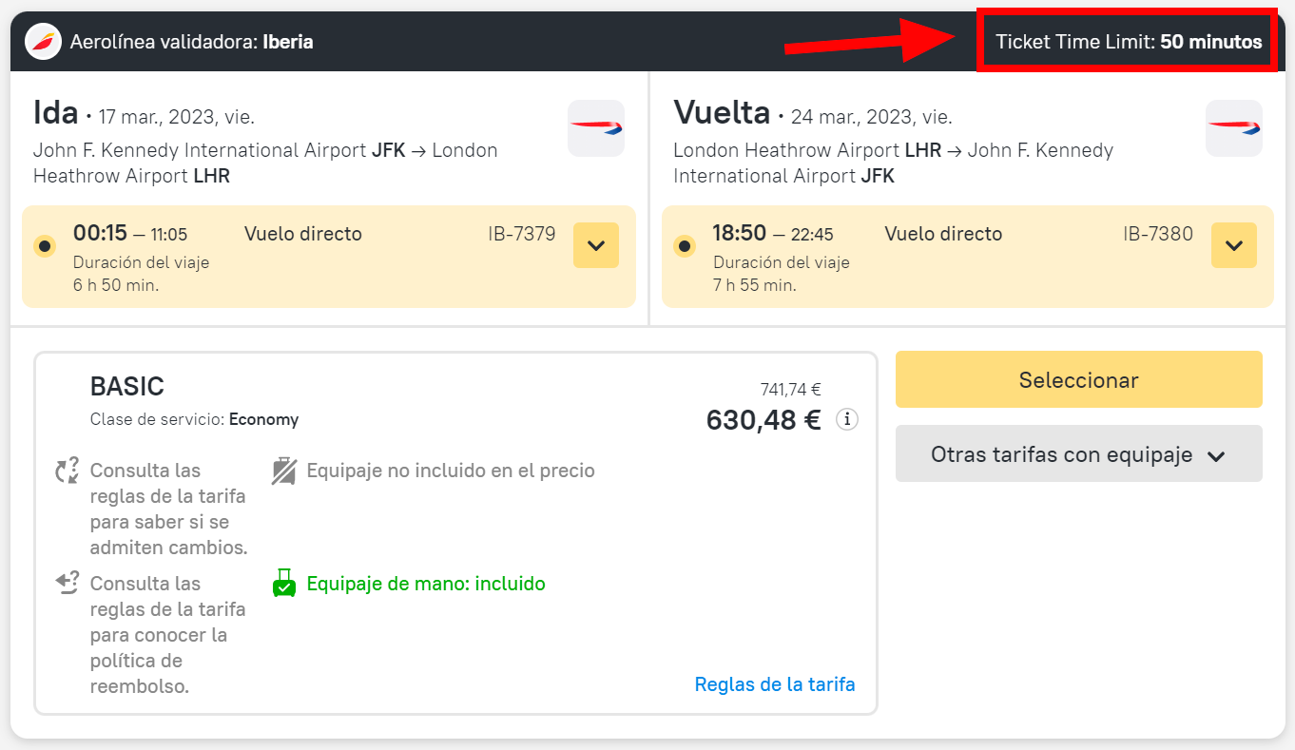
Task: Click the BASIC fare title
Action: point(126,386)
